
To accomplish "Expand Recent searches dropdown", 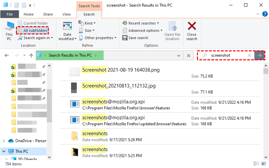I will [x=141, y=23].
